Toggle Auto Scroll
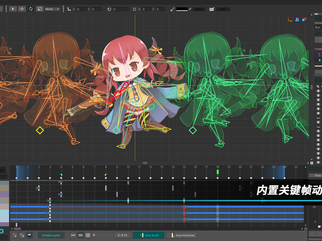The width and height of the screenshot is (322, 241). (149, 235)
